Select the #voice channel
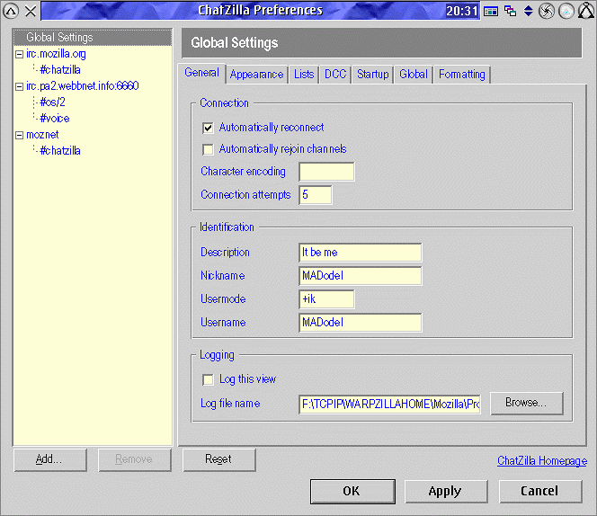This screenshot has width=597, height=516. pos(55,119)
